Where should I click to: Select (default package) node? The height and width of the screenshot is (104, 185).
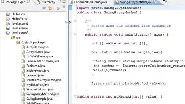pyautogui.click(x=34, y=42)
